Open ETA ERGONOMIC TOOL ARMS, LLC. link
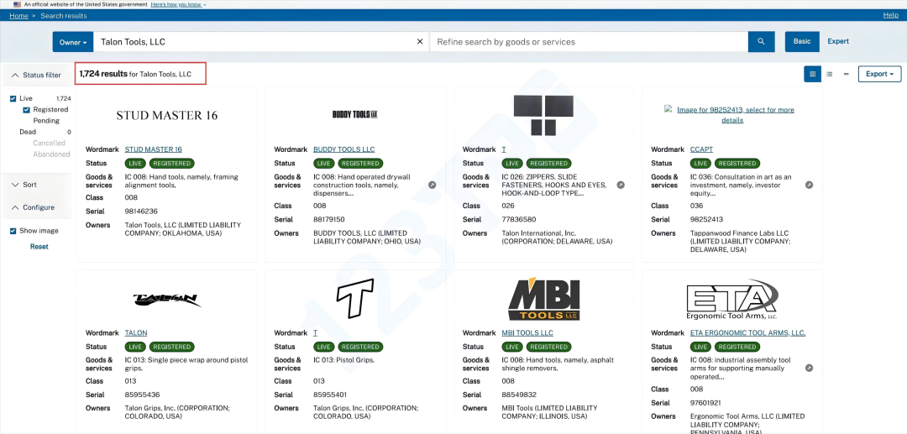Screen dimensions: 907x434 [x=748, y=333]
